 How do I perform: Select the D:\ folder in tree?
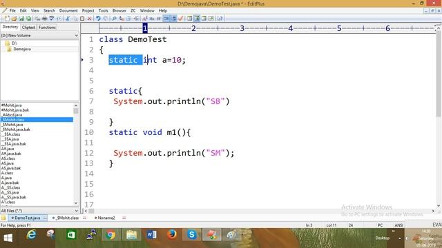point(14,43)
